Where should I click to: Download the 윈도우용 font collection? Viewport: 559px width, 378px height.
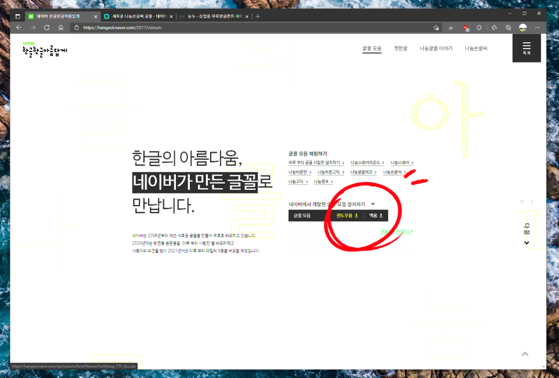347,215
